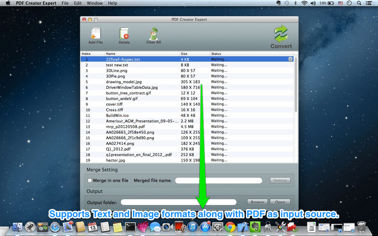378x236 pixels.
Task: Click the Browse button for output folder
Action: [258, 202]
